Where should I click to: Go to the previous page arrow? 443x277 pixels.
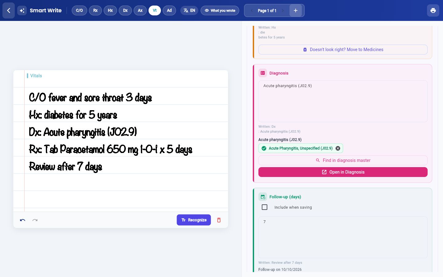[x=252, y=10]
